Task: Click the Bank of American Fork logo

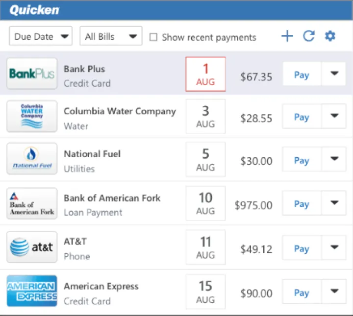Action: click(32, 203)
